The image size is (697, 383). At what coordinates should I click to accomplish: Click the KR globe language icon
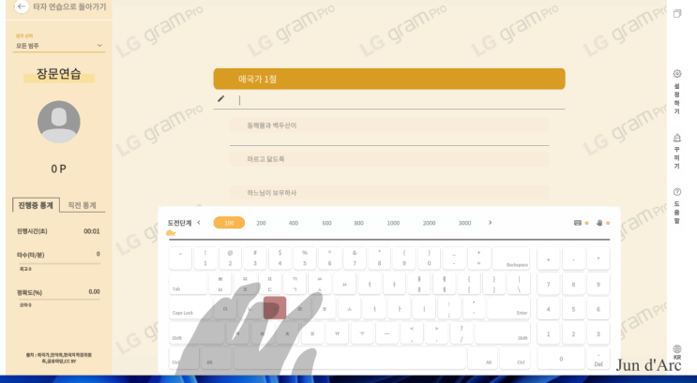[677, 349]
